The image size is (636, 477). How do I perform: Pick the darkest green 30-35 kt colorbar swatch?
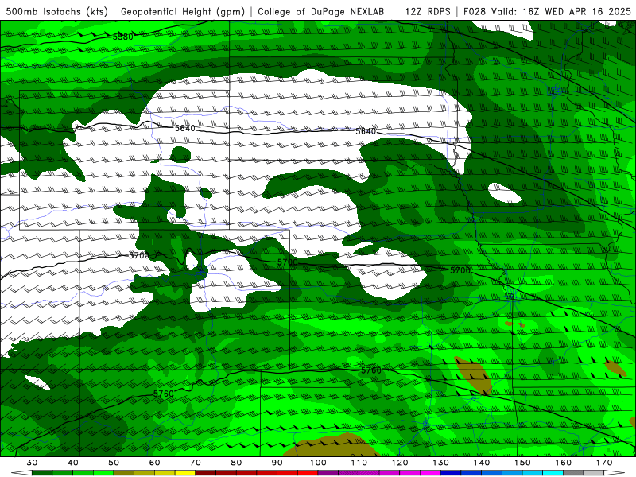point(42,473)
